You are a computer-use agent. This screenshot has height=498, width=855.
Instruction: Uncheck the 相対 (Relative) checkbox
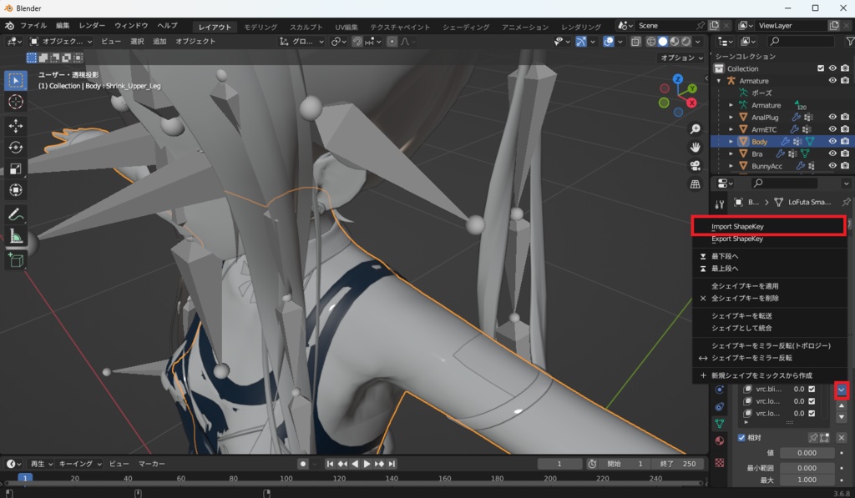click(x=741, y=438)
